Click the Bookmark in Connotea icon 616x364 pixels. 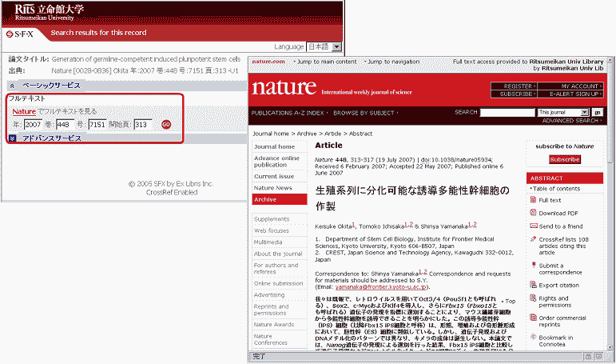[533, 337]
